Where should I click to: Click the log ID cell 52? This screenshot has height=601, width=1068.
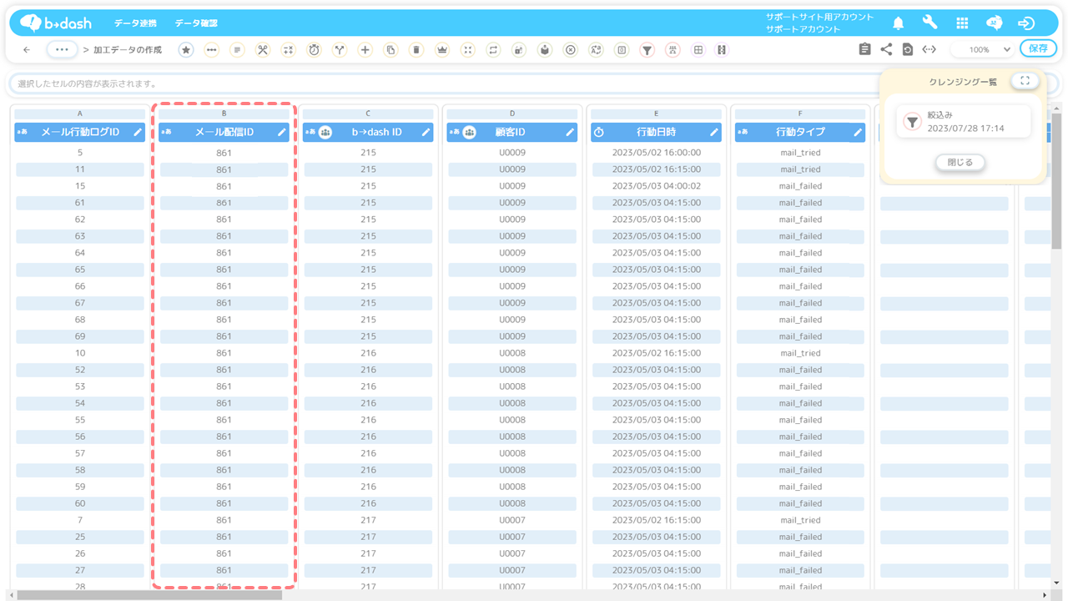80,370
